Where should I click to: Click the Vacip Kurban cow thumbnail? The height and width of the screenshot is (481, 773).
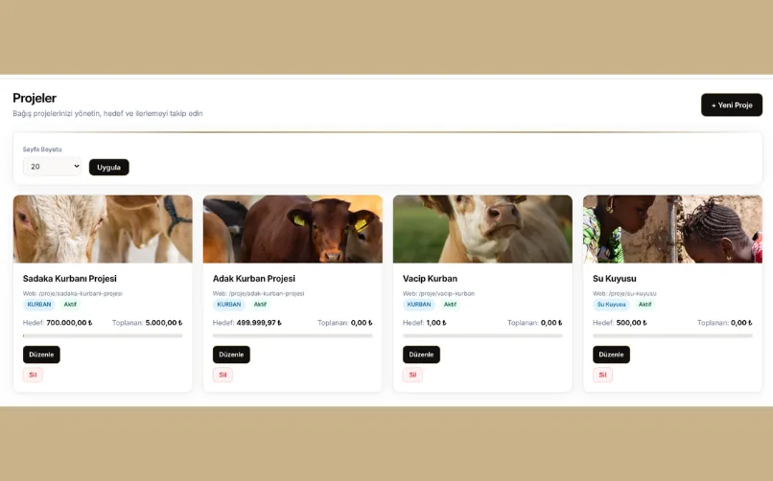point(482,229)
